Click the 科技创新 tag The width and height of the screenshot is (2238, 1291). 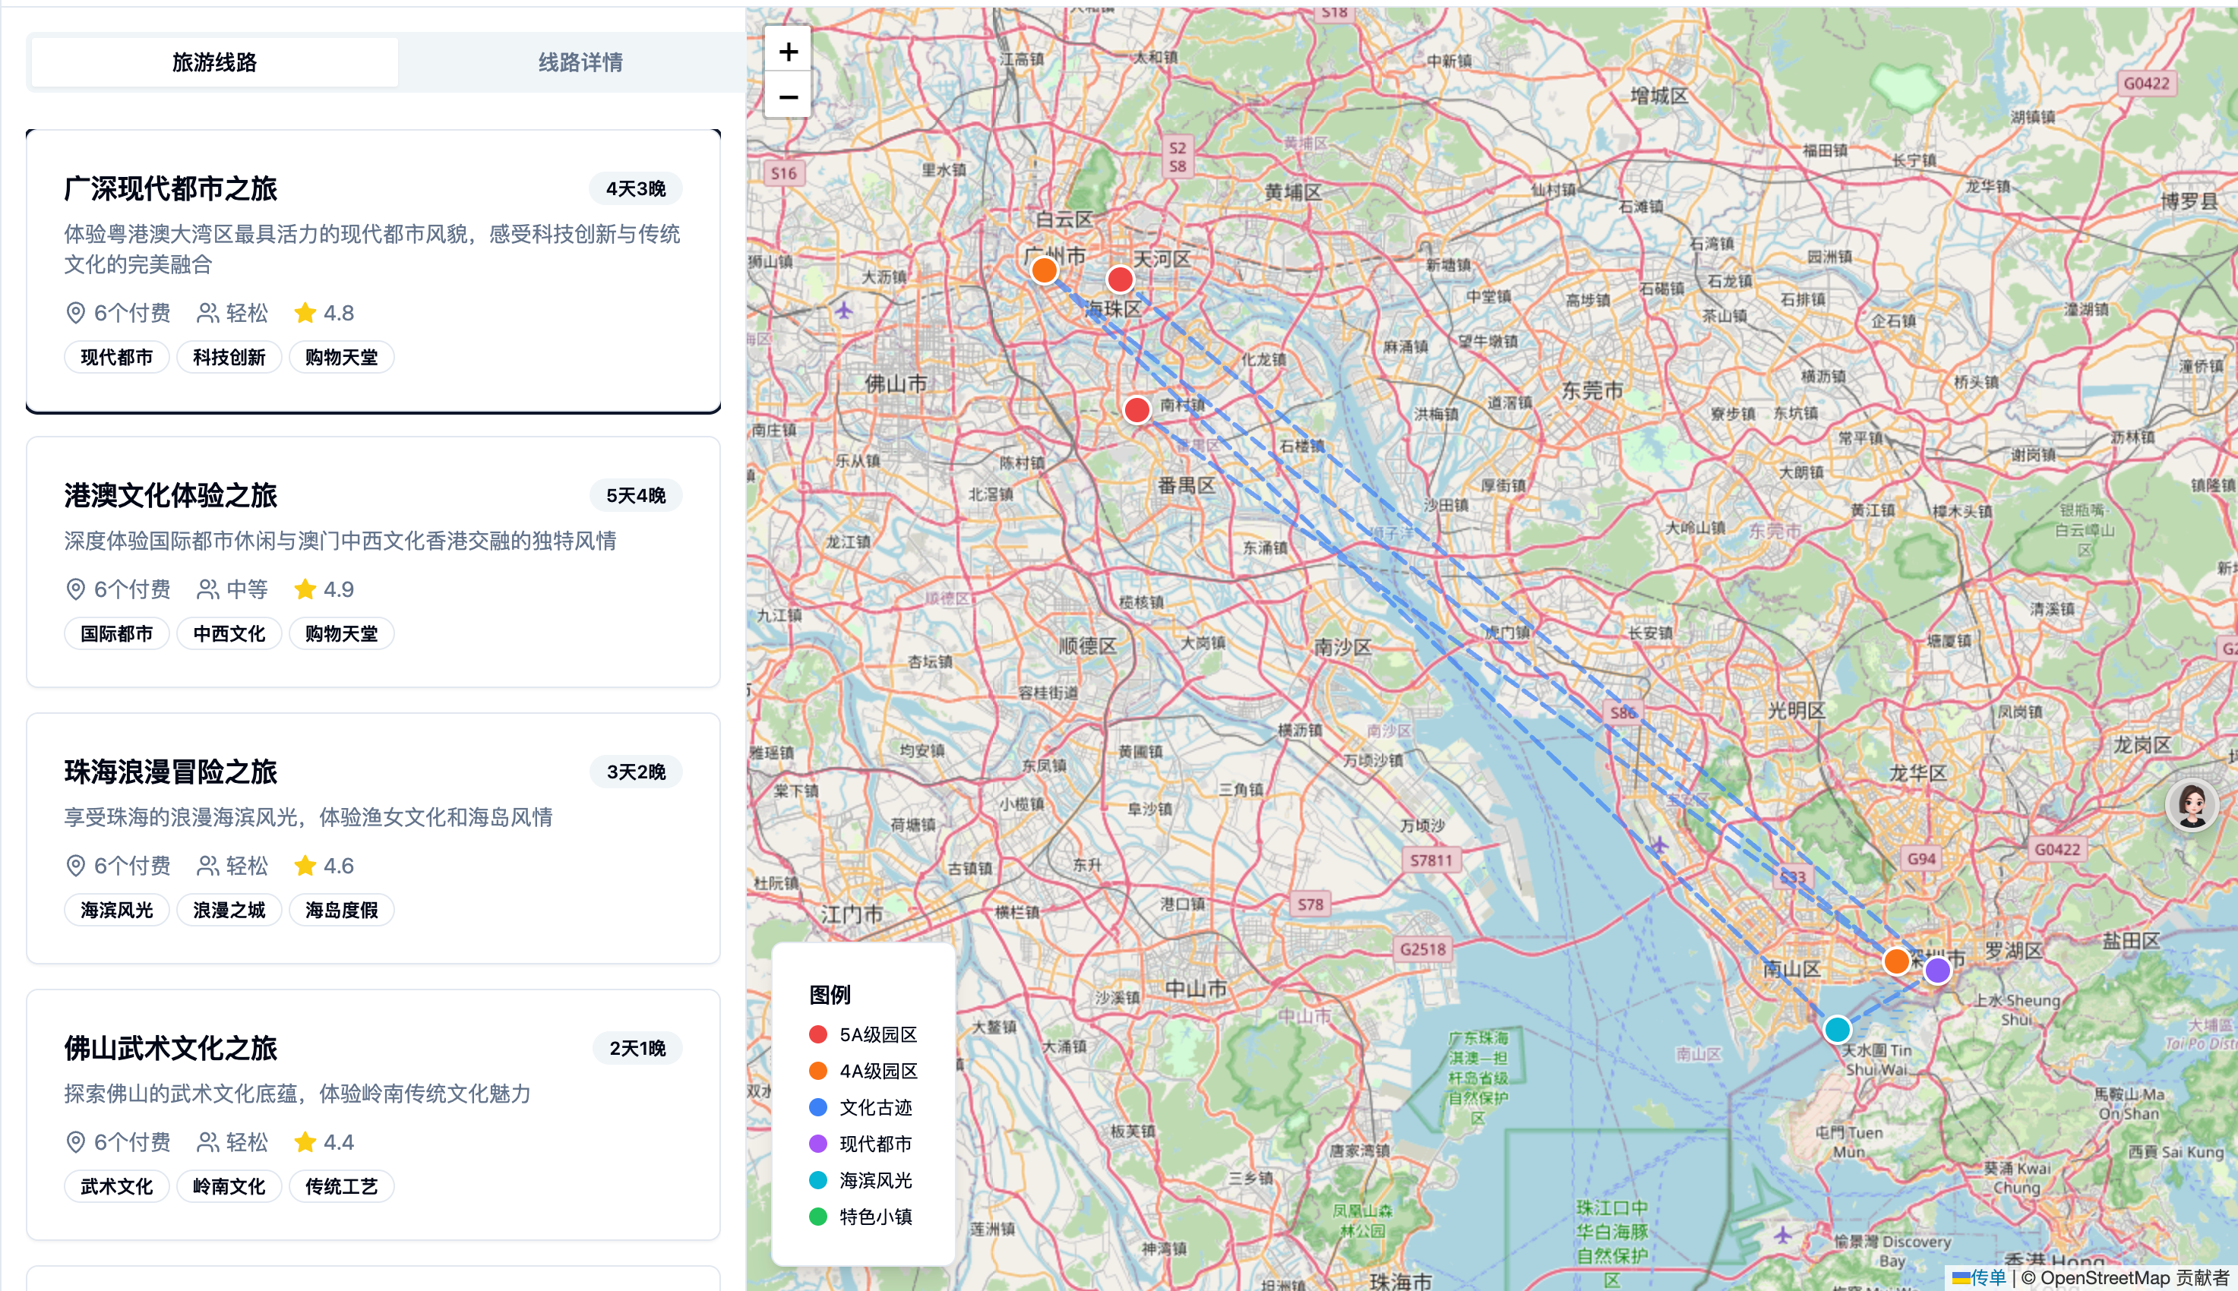(229, 358)
